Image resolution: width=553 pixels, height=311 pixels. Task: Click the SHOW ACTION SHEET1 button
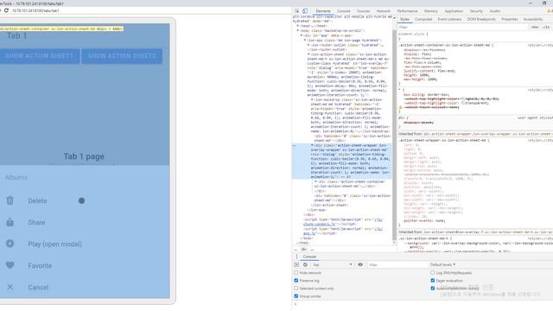(x=39, y=56)
